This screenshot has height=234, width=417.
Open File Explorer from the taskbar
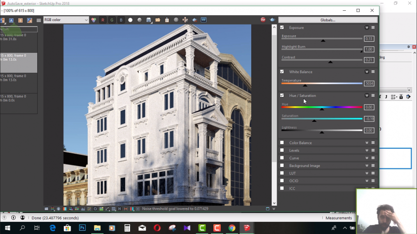tap(97, 228)
